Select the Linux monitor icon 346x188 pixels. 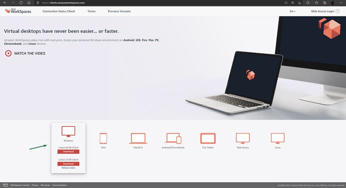(278, 138)
